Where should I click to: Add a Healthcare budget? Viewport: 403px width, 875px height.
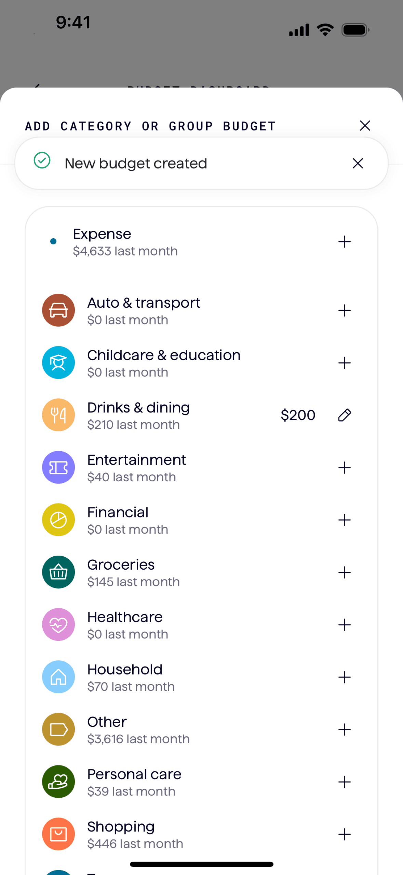coord(344,625)
